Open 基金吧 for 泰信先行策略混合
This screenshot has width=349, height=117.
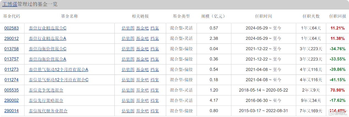tap(142, 101)
